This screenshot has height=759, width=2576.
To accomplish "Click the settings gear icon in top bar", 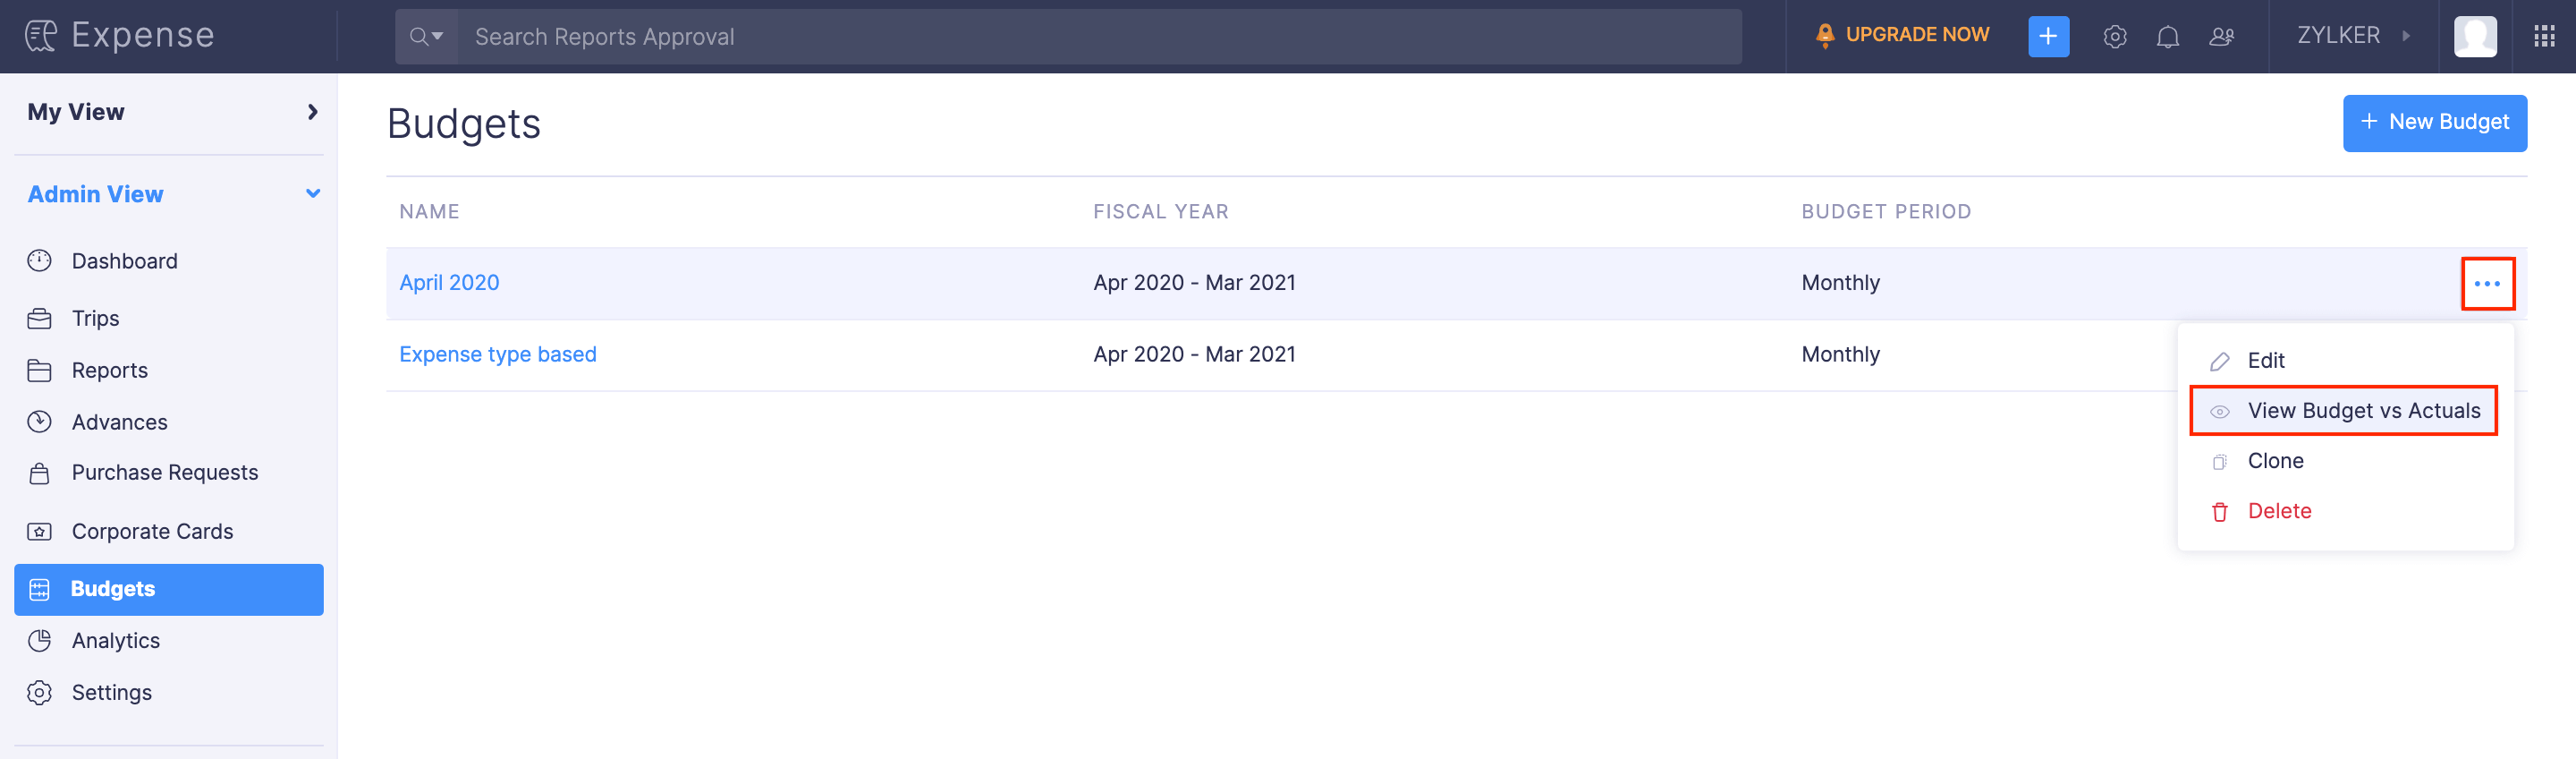I will coord(2114,37).
